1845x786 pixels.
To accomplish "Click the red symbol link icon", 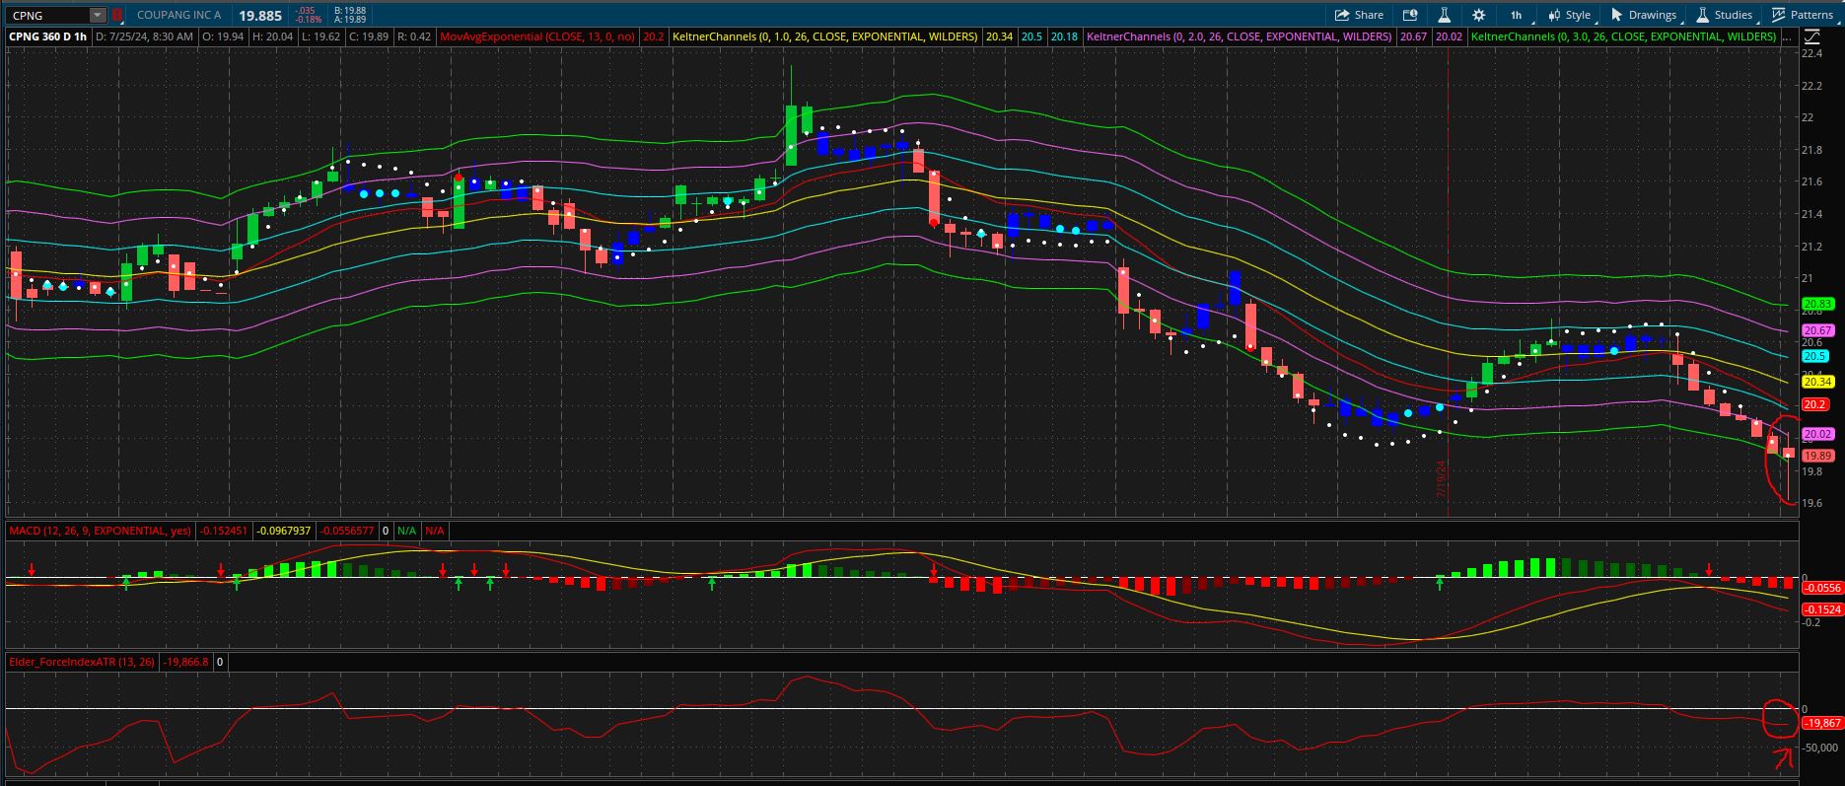I will pos(116,15).
